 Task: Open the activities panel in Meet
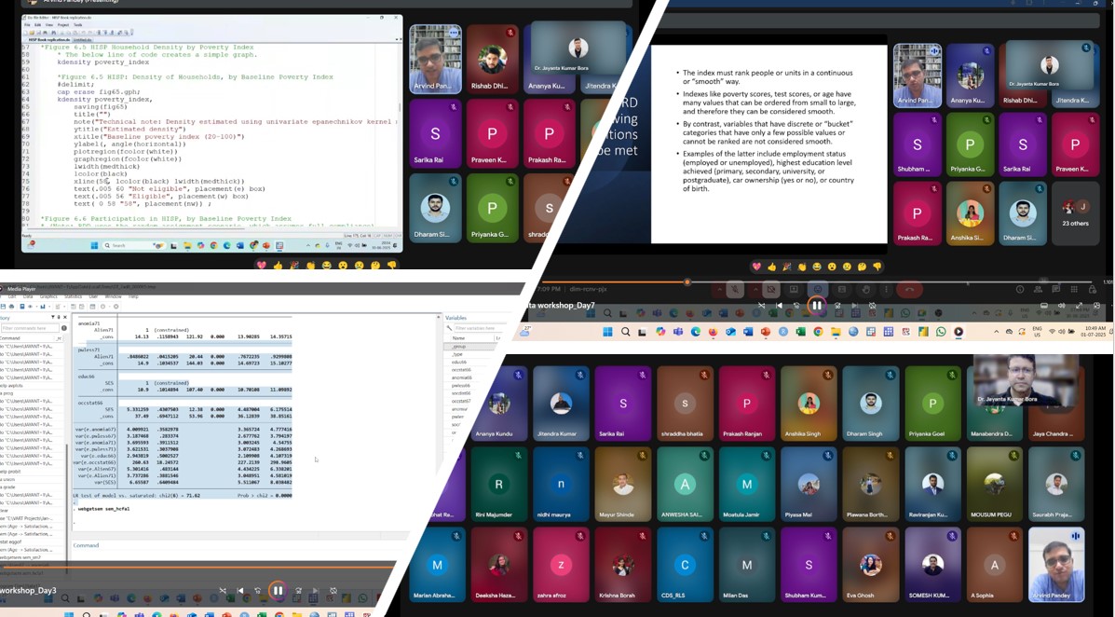click(1074, 289)
